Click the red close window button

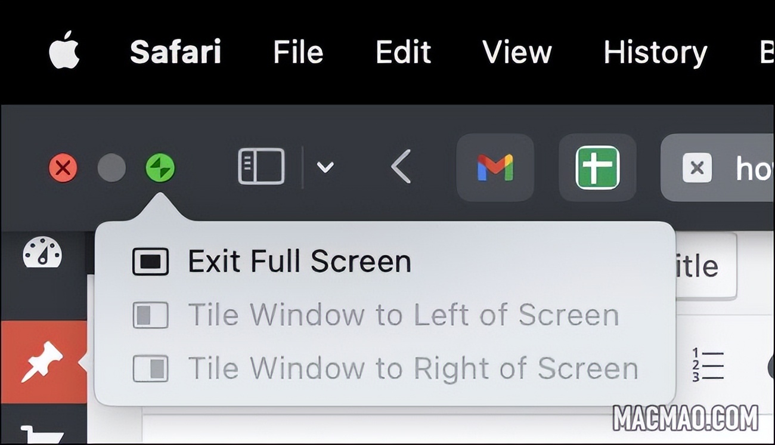click(63, 168)
